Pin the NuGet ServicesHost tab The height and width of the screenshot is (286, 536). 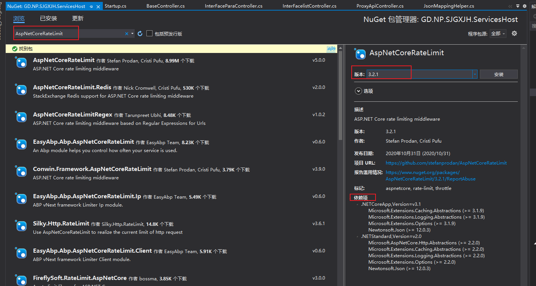91,6
